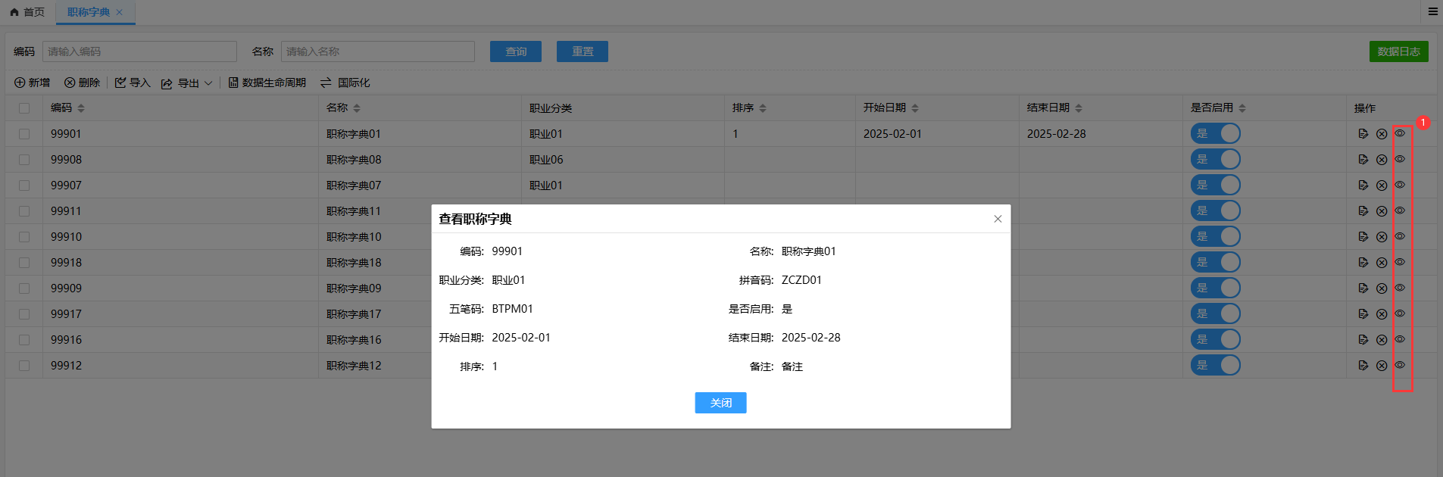
Task: Click the view eye icon for row 99912
Action: (1400, 365)
